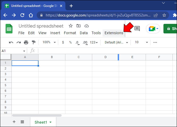The image size is (177, 127).
Task: Click the Google Sheets home logo
Action: coord(9,29)
